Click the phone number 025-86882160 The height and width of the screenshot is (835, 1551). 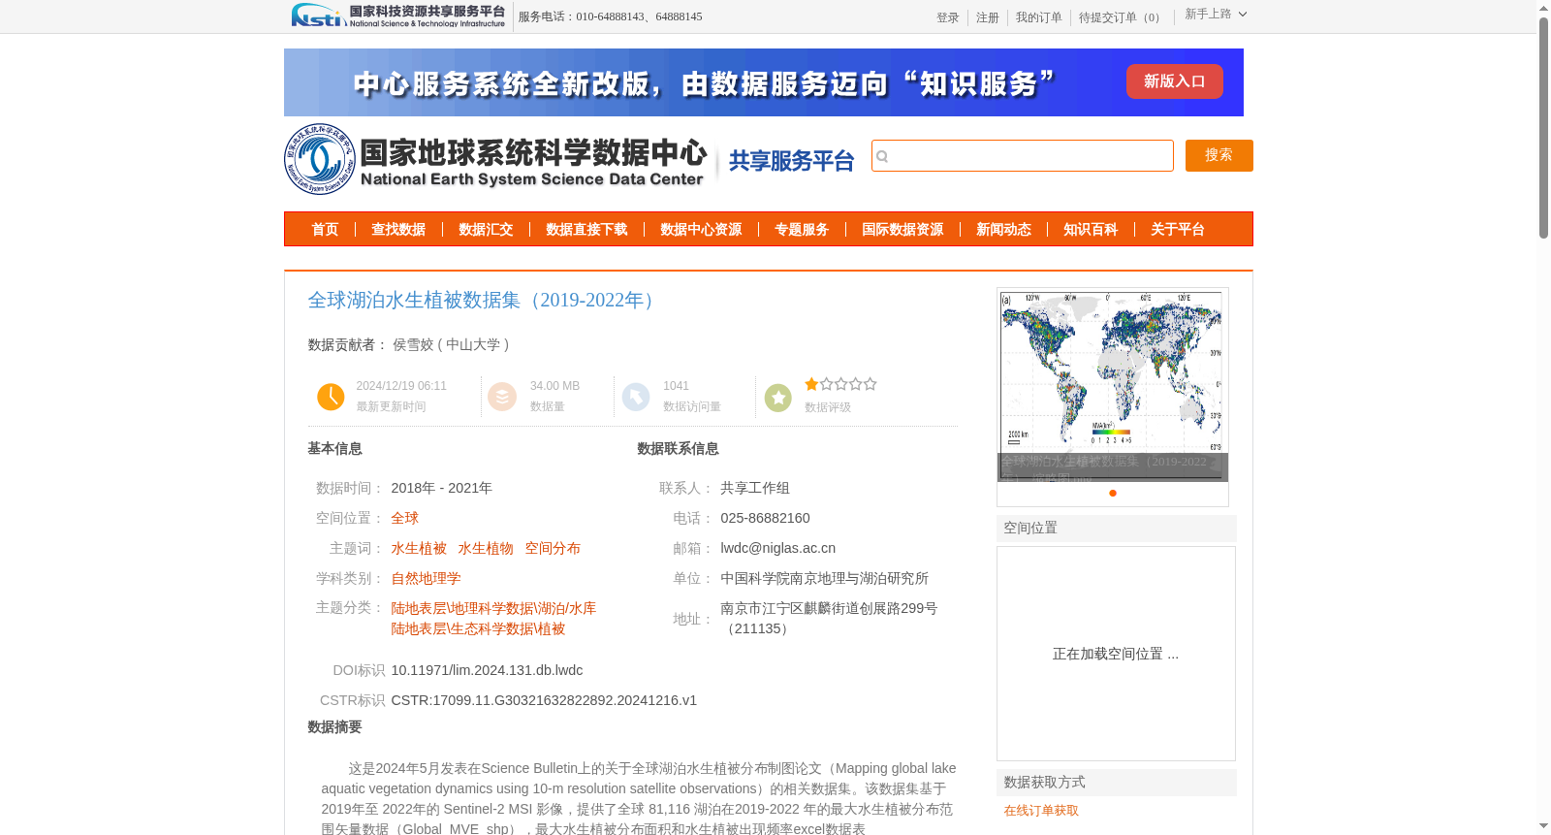point(765,518)
